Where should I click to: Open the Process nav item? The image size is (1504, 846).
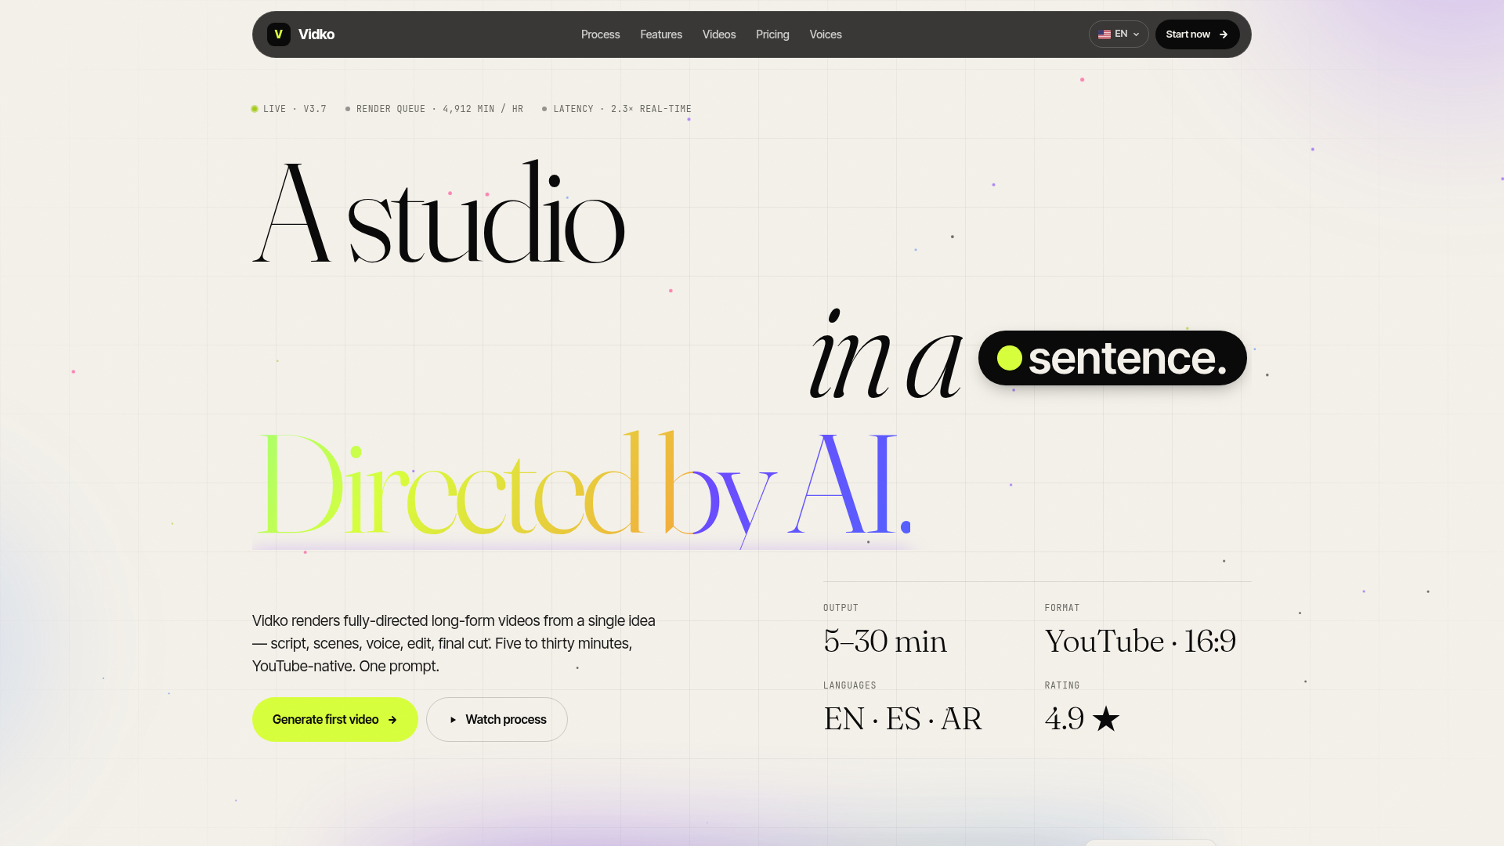(x=601, y=34)
